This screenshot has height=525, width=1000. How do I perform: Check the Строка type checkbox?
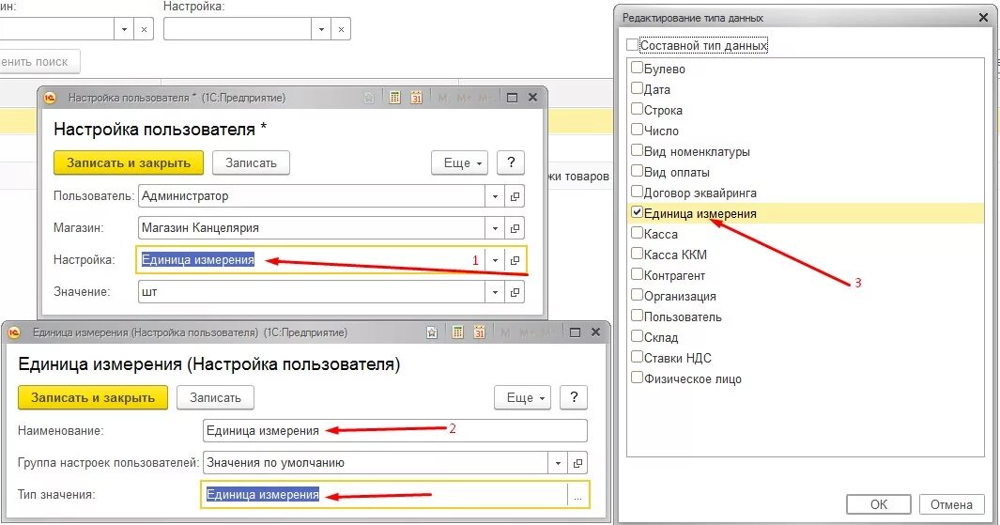coord(637,108)
